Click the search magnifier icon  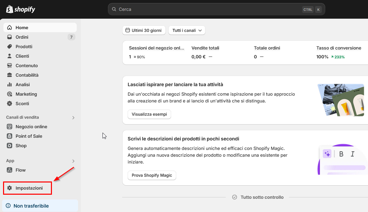tap(114, 9)
